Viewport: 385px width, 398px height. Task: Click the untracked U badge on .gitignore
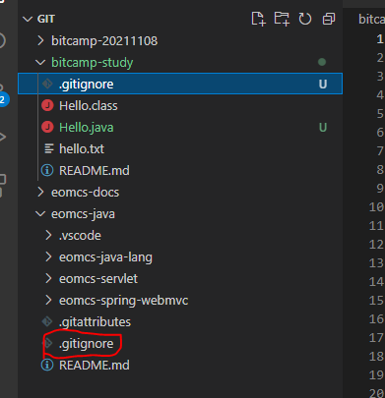[x=323, y=85]
